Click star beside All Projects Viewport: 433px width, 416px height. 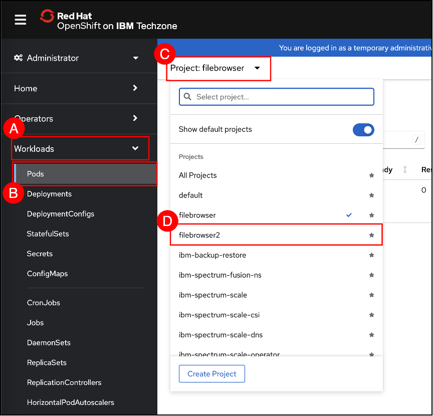[x=371, y=175]
